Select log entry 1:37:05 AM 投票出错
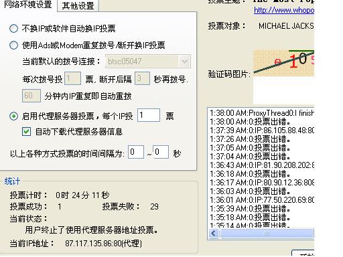 click(250, 148)
